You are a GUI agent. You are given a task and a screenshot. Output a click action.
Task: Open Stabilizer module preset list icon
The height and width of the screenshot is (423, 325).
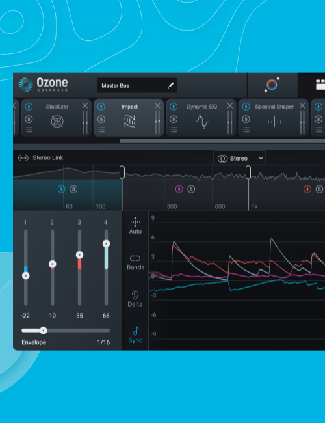point(29,130)
